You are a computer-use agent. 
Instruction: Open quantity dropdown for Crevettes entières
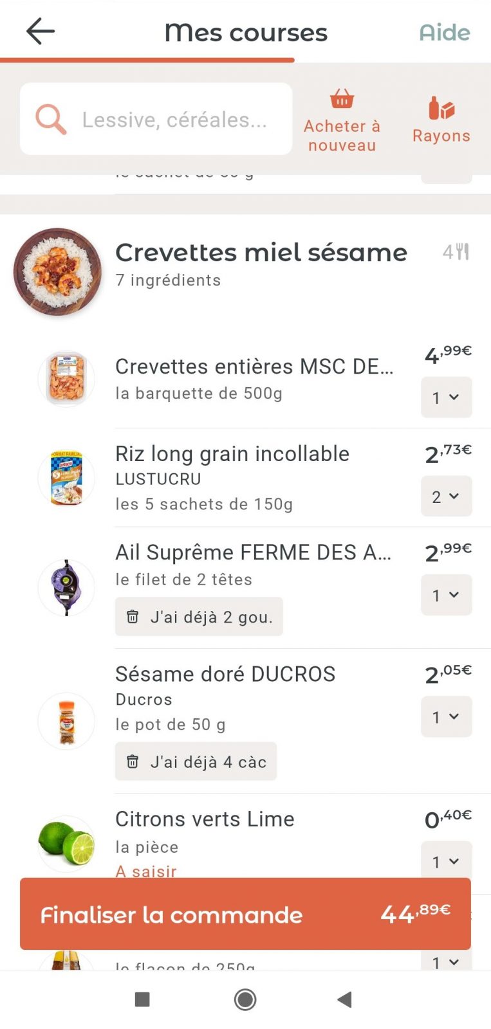(x=446, y=397)
